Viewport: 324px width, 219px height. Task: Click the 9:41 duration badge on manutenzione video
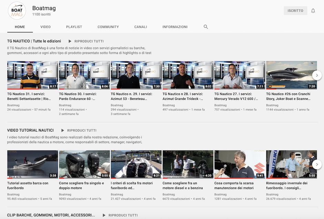(260, 176)
